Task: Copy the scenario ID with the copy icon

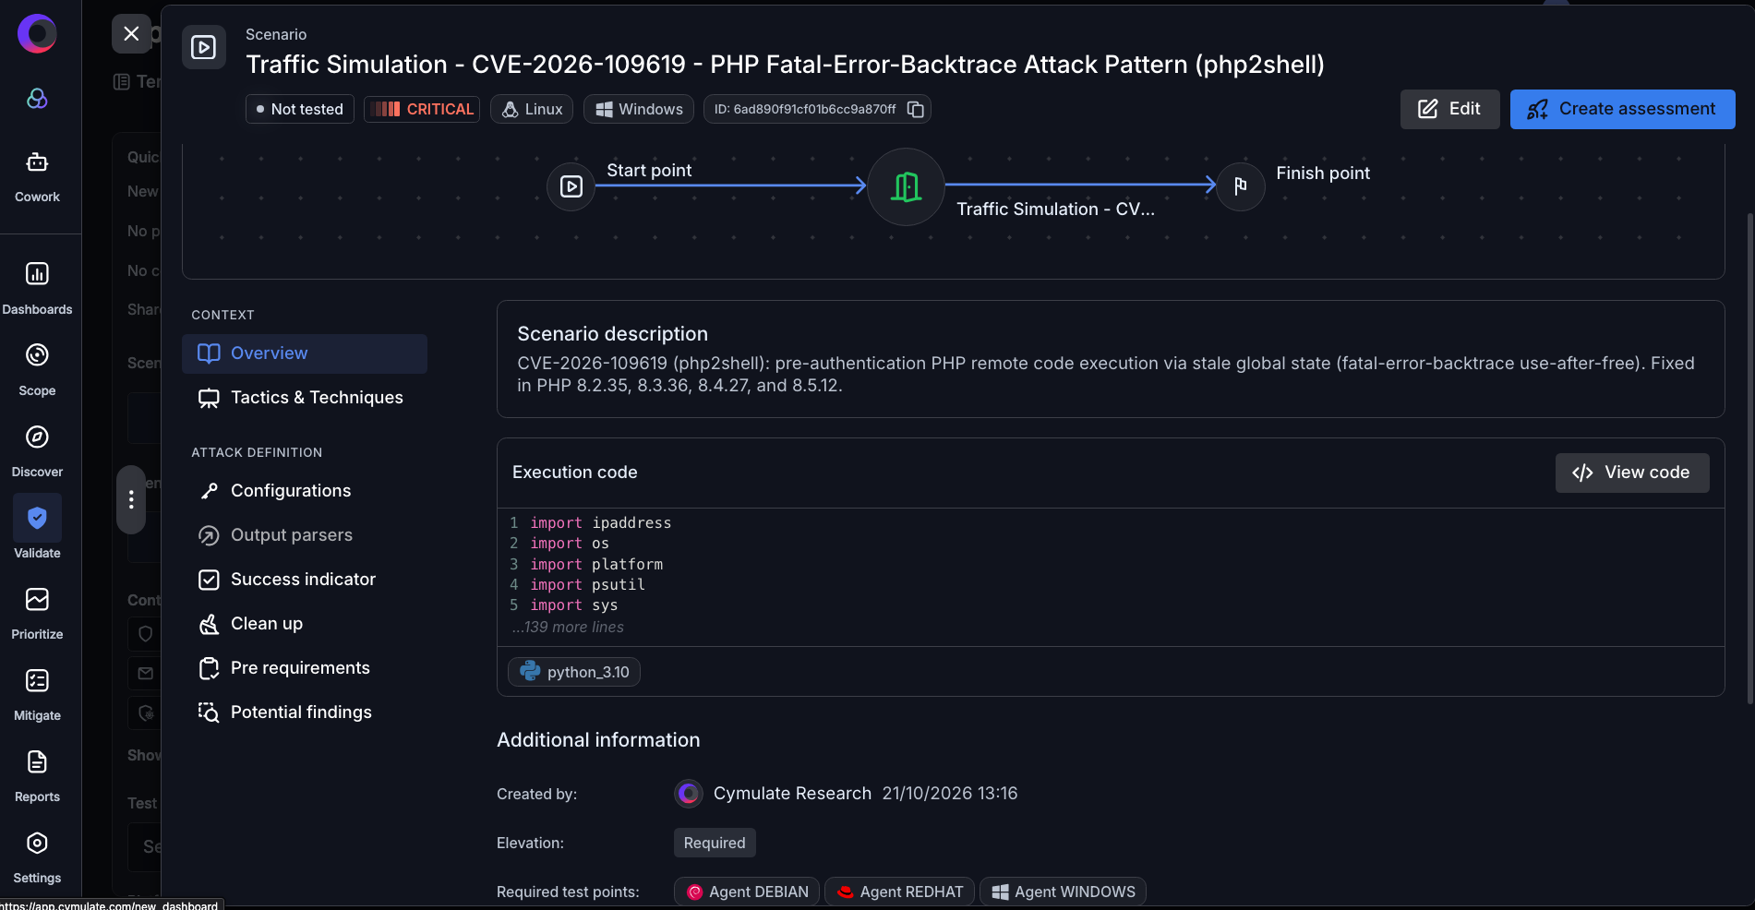Action: (916, 109)
